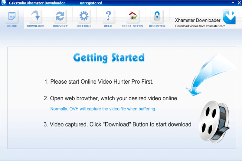Click the app icon in the title bar
The image size is (242, 161).
pyautogui.click(x=4, y=3)
